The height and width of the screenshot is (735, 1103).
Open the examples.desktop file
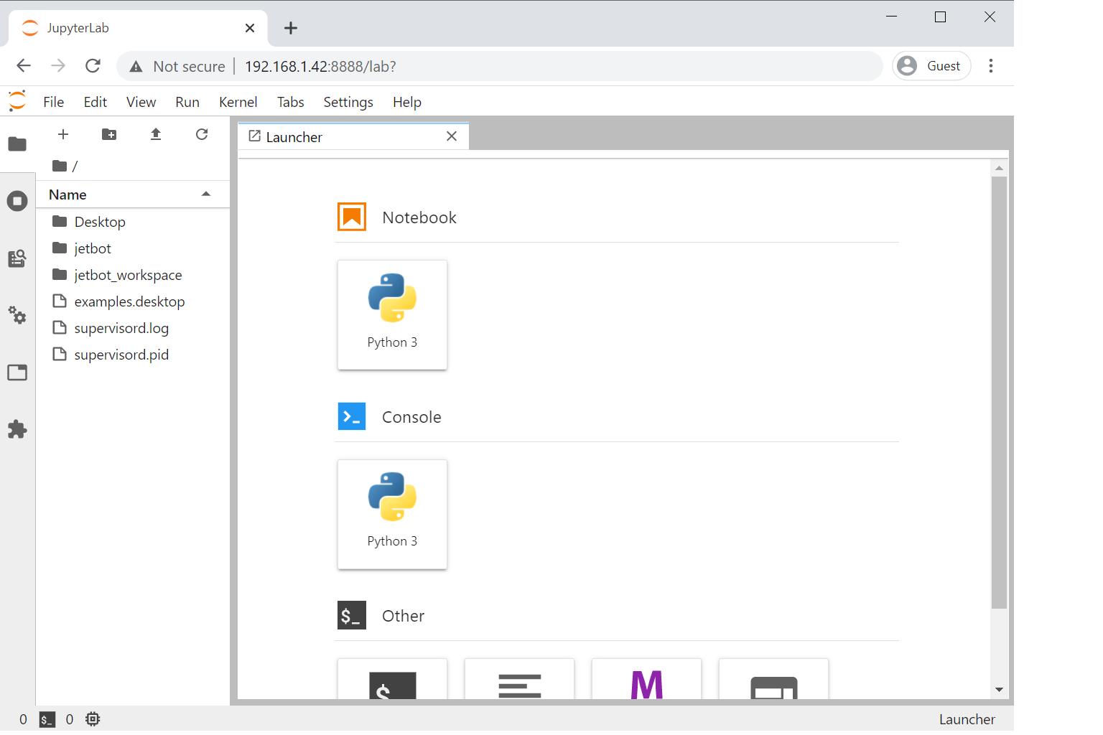click(129, 301)
